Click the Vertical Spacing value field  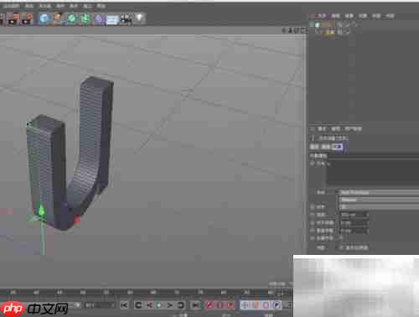pos(354,231)
